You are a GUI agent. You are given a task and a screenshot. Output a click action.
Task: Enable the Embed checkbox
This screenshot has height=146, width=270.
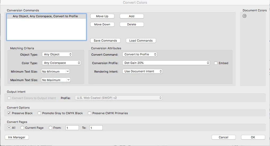[x=216, y=63]
